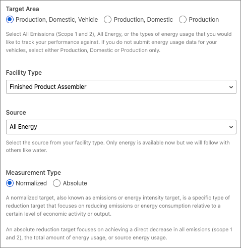Click the 'Facility Type' field label
241x248 pixels.
[24, 73]
